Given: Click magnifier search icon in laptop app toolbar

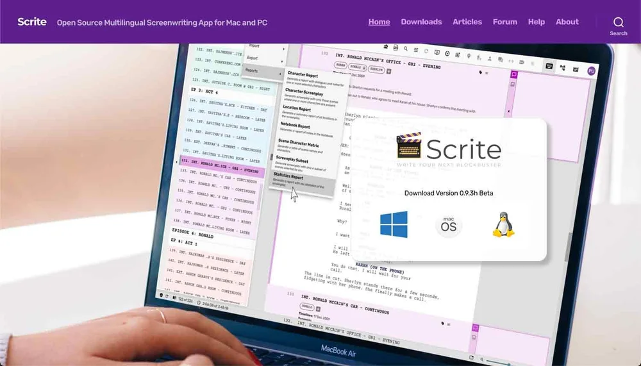Looking at the screenshot, I should [x=406, y=49].
